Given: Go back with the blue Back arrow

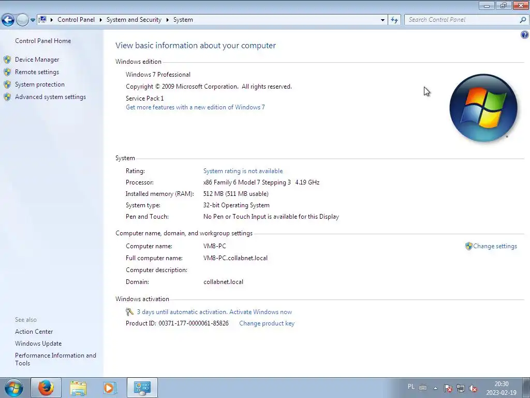Looking at the screenshot, I should [x=8, y=20].
